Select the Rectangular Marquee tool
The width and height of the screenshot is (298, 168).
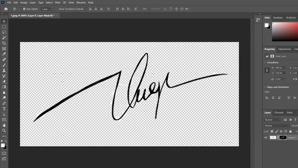(4, 27)
